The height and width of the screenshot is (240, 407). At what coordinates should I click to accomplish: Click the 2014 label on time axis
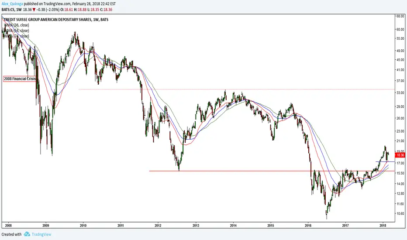(233, 226)
